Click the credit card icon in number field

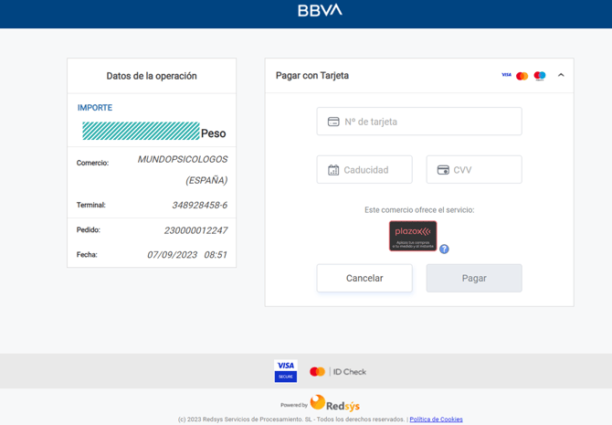333,122
